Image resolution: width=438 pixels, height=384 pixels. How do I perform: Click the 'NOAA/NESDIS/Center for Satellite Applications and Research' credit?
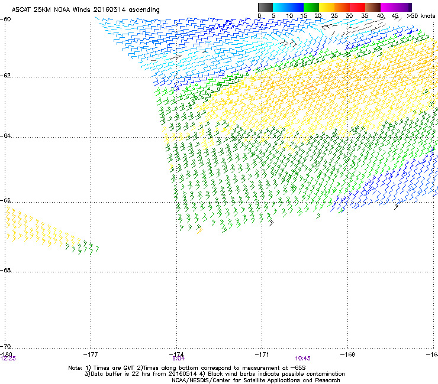click(256, 380)
